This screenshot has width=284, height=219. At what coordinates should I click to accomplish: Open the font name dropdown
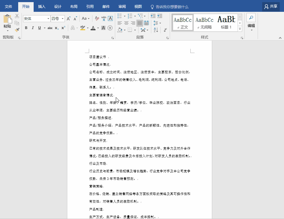[x=48, y=18]
